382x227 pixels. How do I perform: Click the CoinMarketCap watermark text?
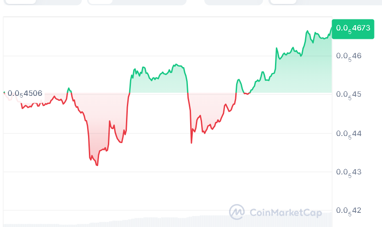coord(286,213)
